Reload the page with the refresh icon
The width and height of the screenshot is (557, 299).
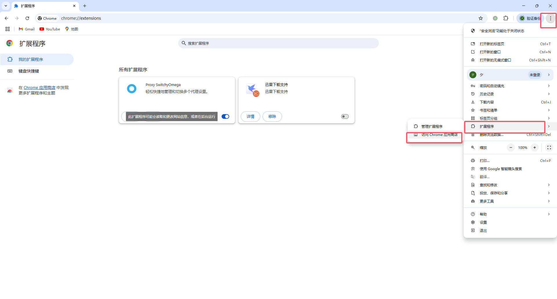coord(27,18)
